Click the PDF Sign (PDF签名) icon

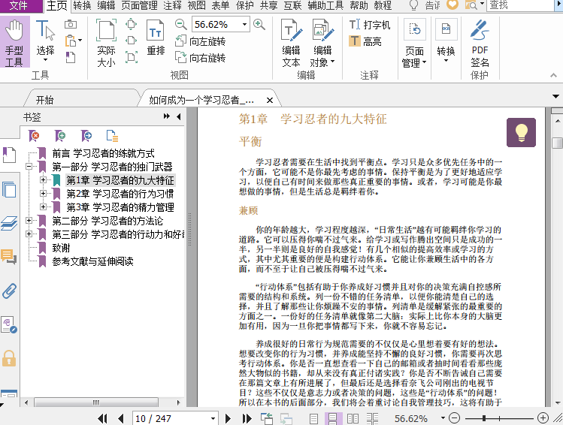pyautogui.click(x=480, y=44)
